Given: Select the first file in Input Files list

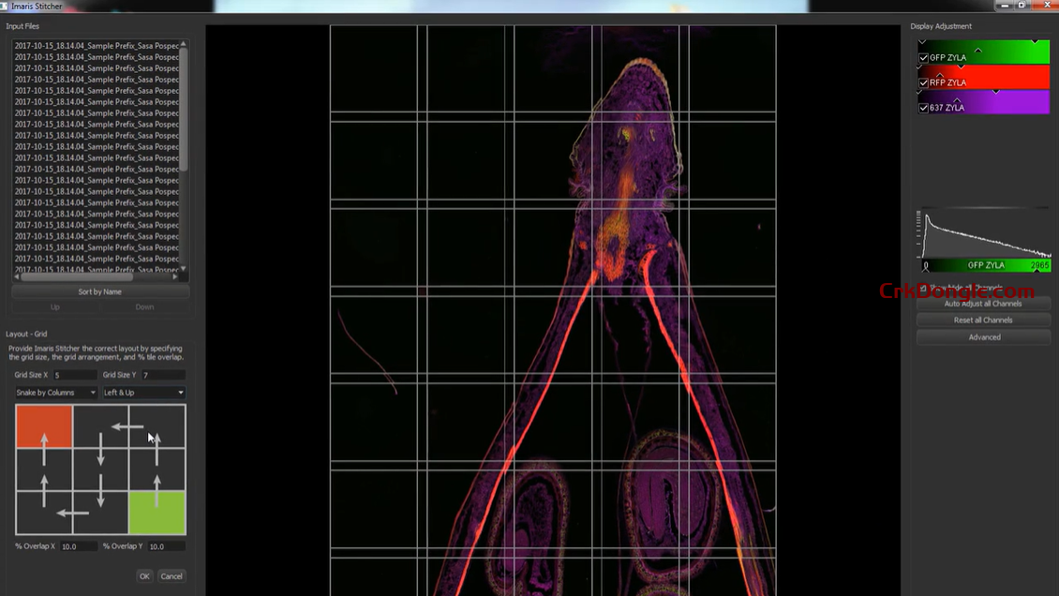Looking at the screenshot, I should (x=96, y=46).
